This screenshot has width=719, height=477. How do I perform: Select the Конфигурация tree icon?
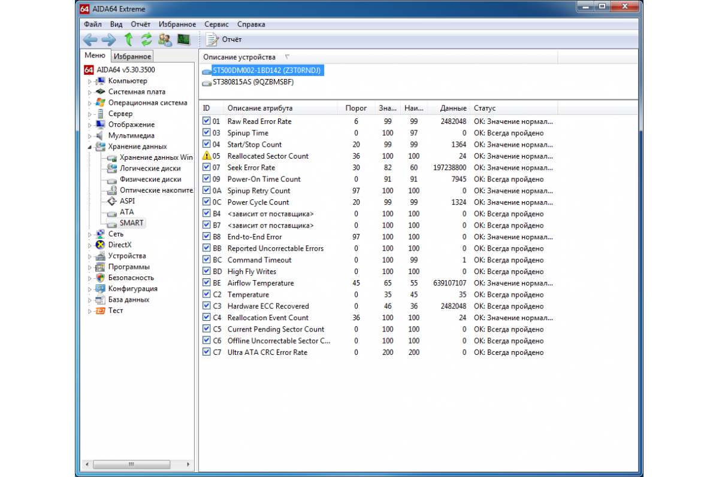click(101, 288)
